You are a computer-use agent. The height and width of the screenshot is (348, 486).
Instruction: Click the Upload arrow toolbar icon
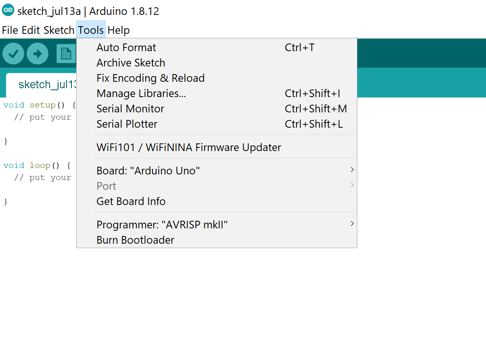click(x=38, y=54)
